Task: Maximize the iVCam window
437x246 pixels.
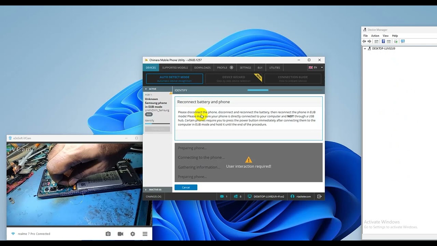Action: point(137,138)
